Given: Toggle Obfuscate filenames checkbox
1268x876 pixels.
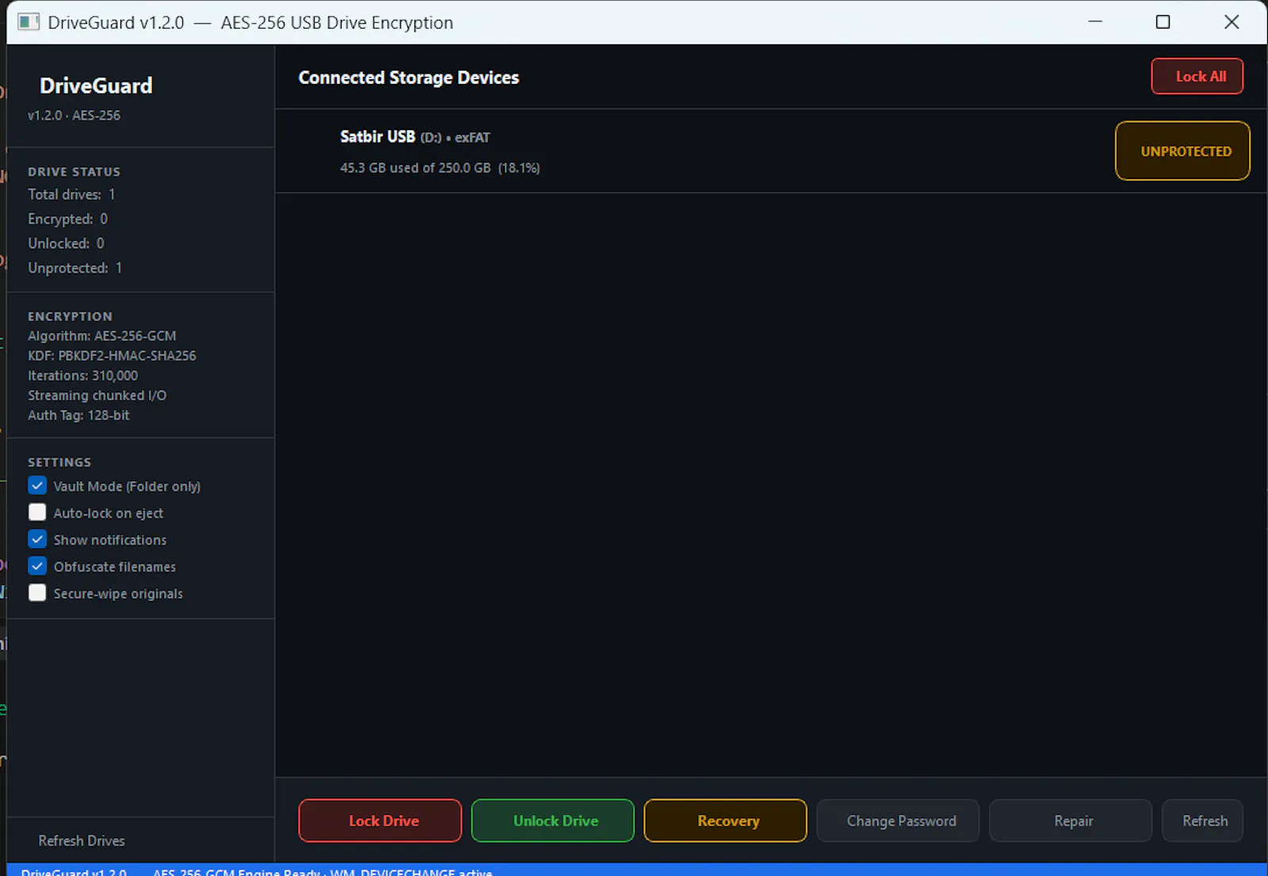Looking at the screenshot, I should coord(37,566).
